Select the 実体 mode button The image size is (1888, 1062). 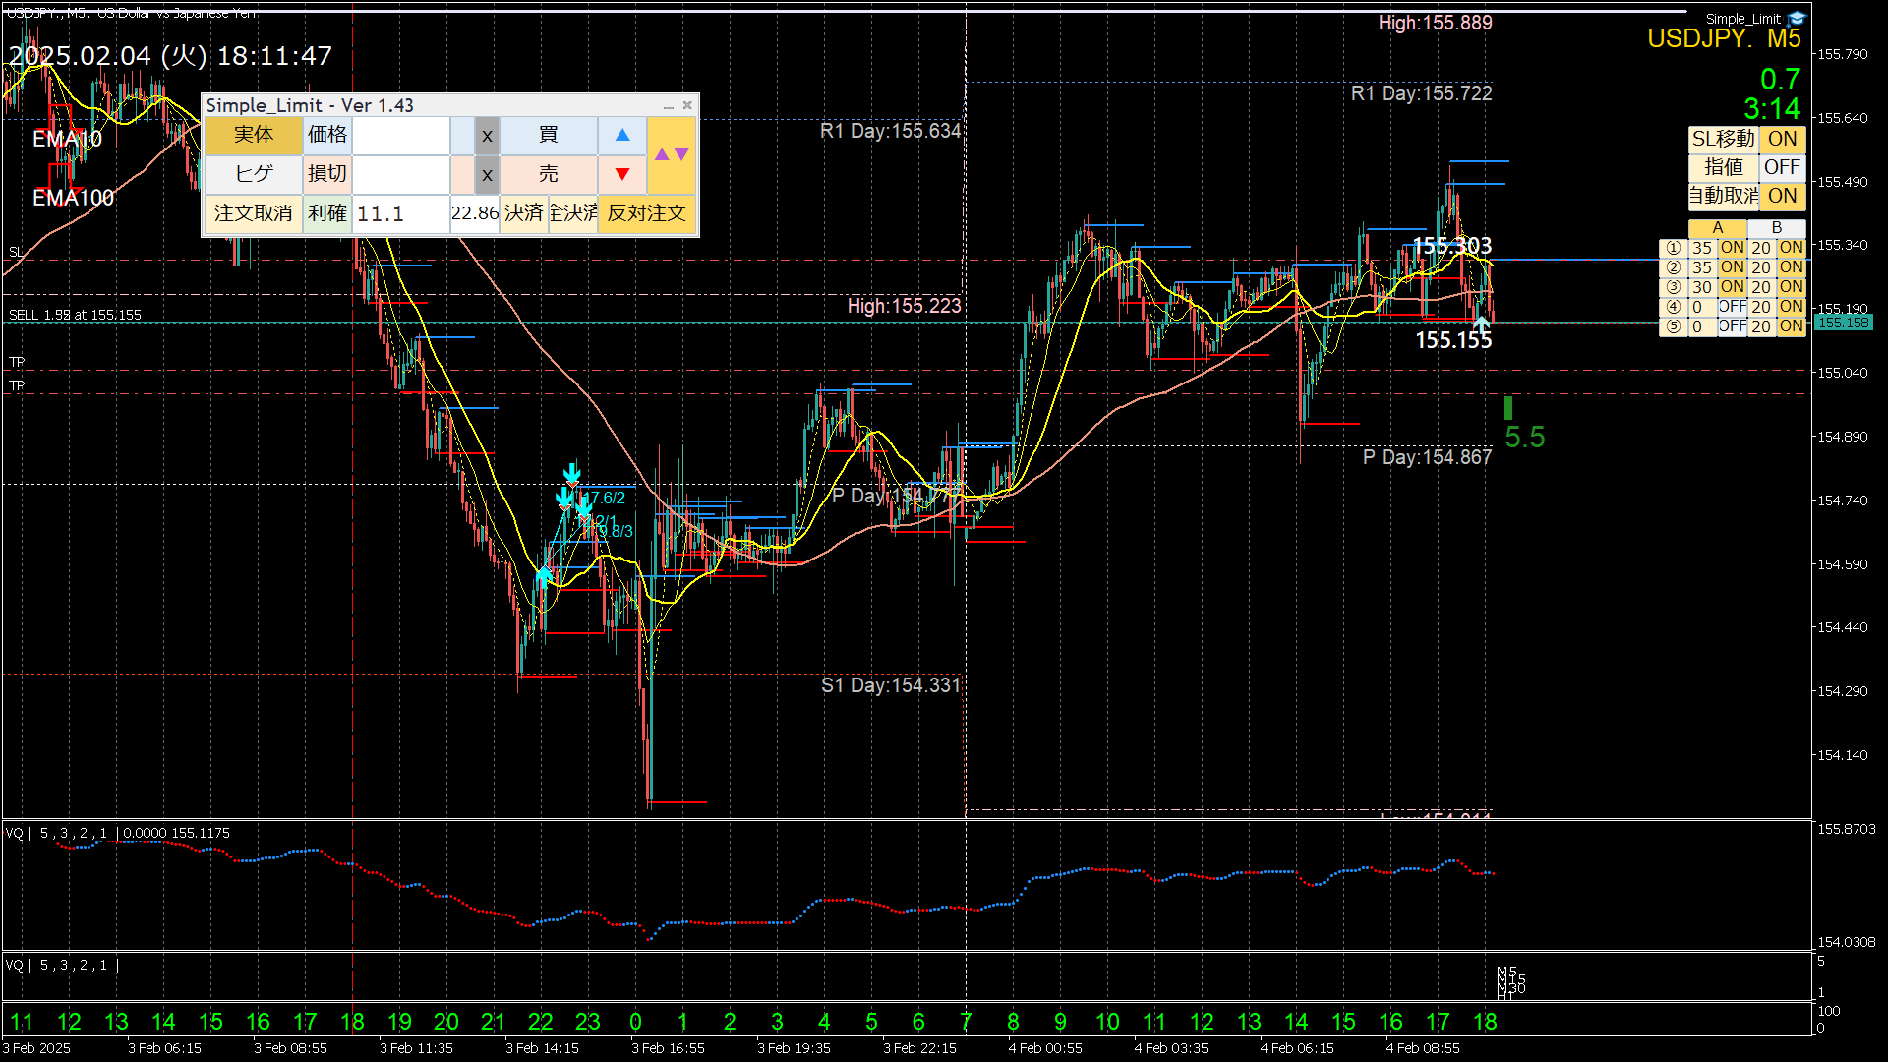253,136
